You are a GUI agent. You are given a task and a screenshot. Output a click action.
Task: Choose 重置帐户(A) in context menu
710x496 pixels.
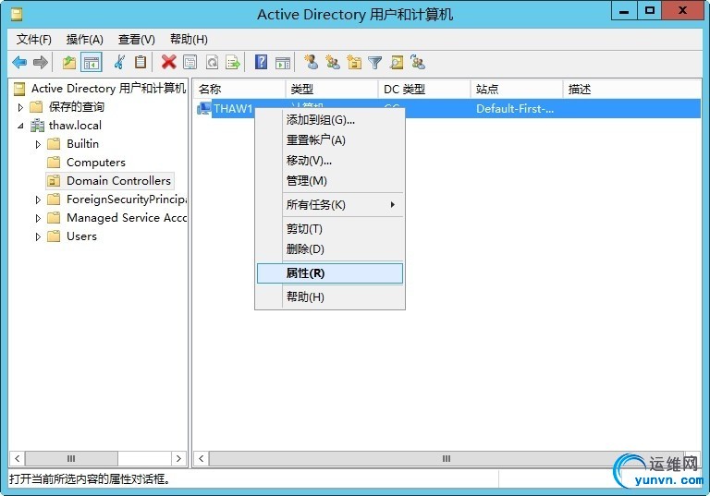tap(330, 140)
